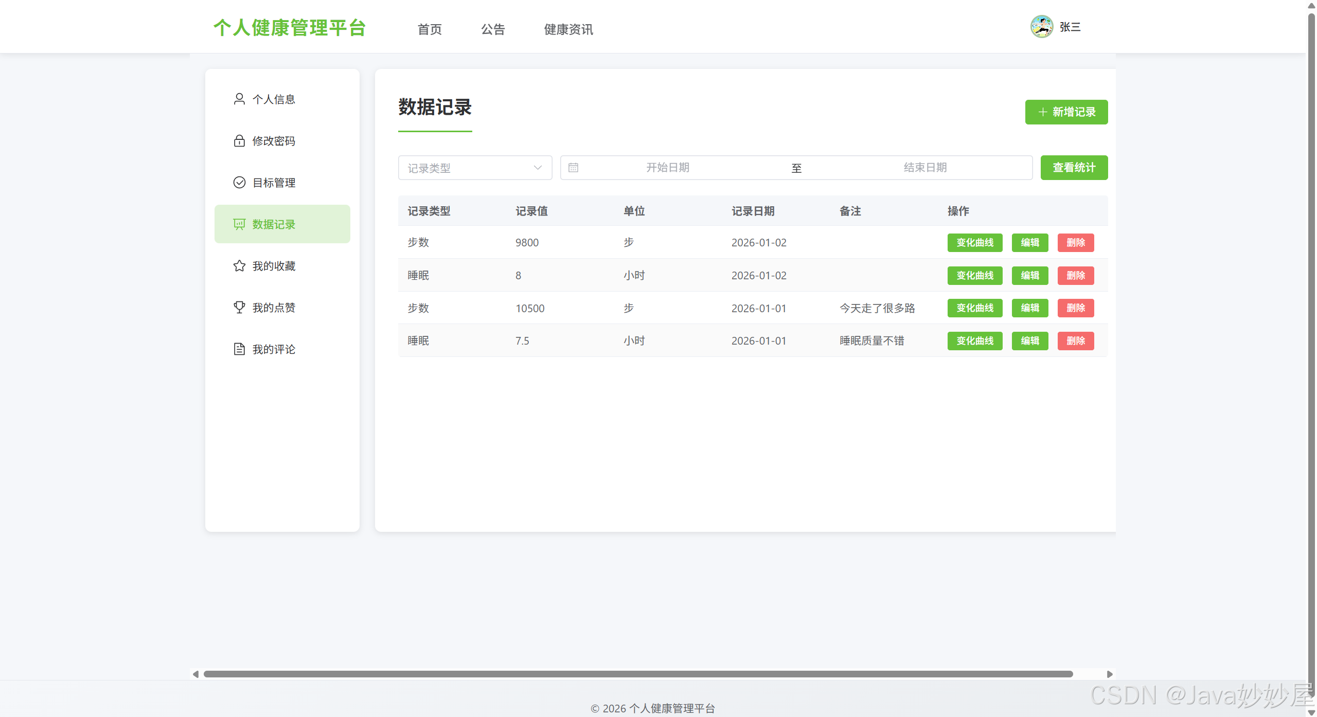1317x717 pixels.
Task: Open the 公告 nav menu item
Action: [493, 29]
